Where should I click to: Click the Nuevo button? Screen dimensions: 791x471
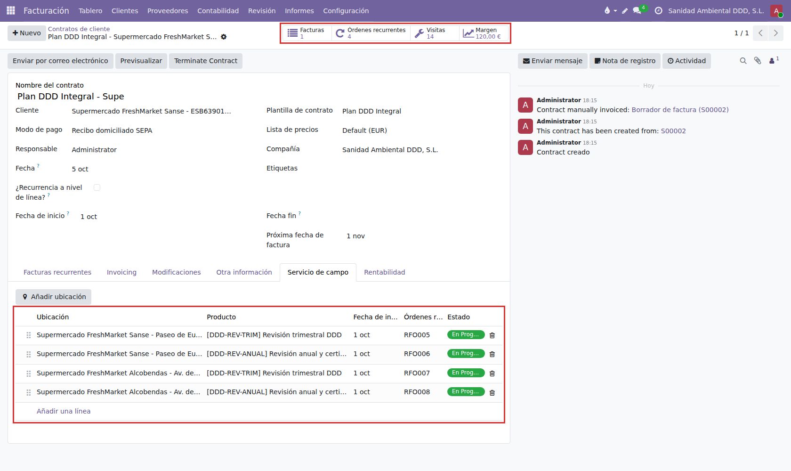[x=27, y=33]
